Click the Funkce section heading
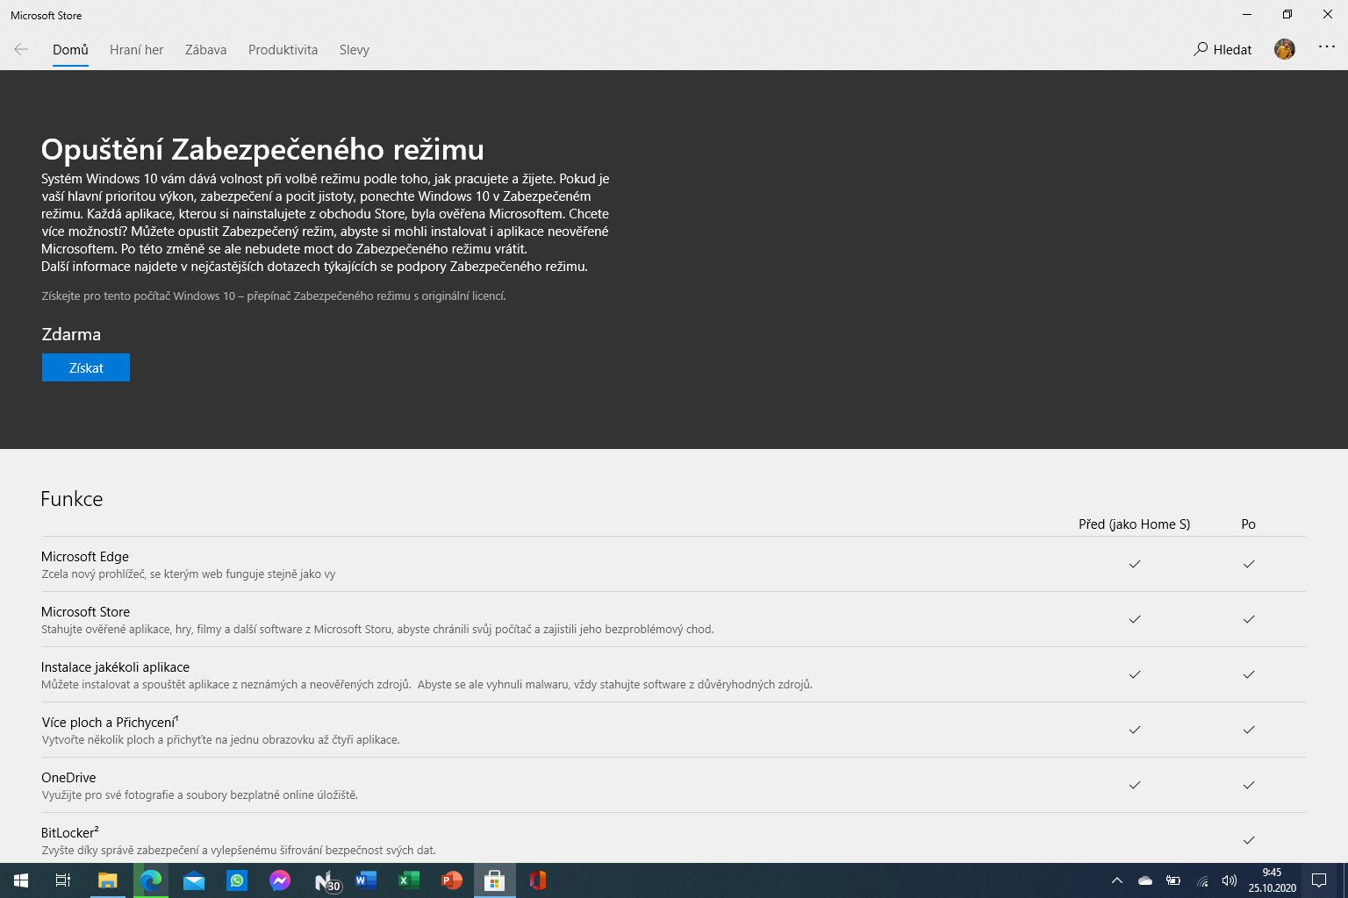The height and width of the screenshot is (898, 1348). [x=72, y=499]
